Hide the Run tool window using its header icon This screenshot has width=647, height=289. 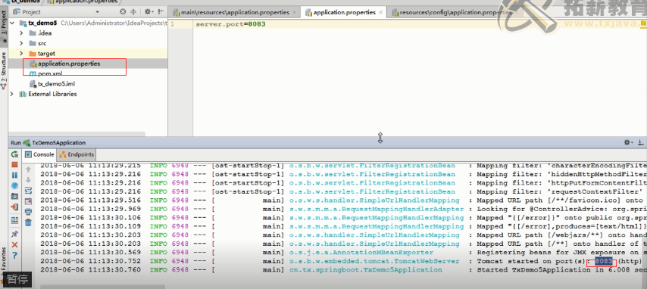(x=640, y=142)
